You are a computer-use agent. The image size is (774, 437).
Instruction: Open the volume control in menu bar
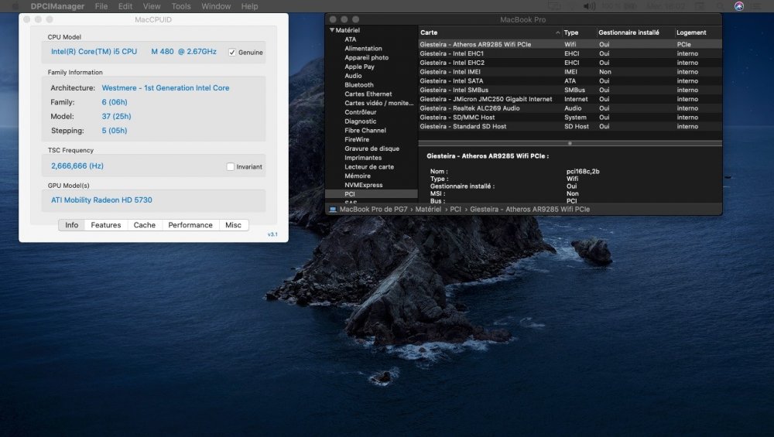pos(589,6)
